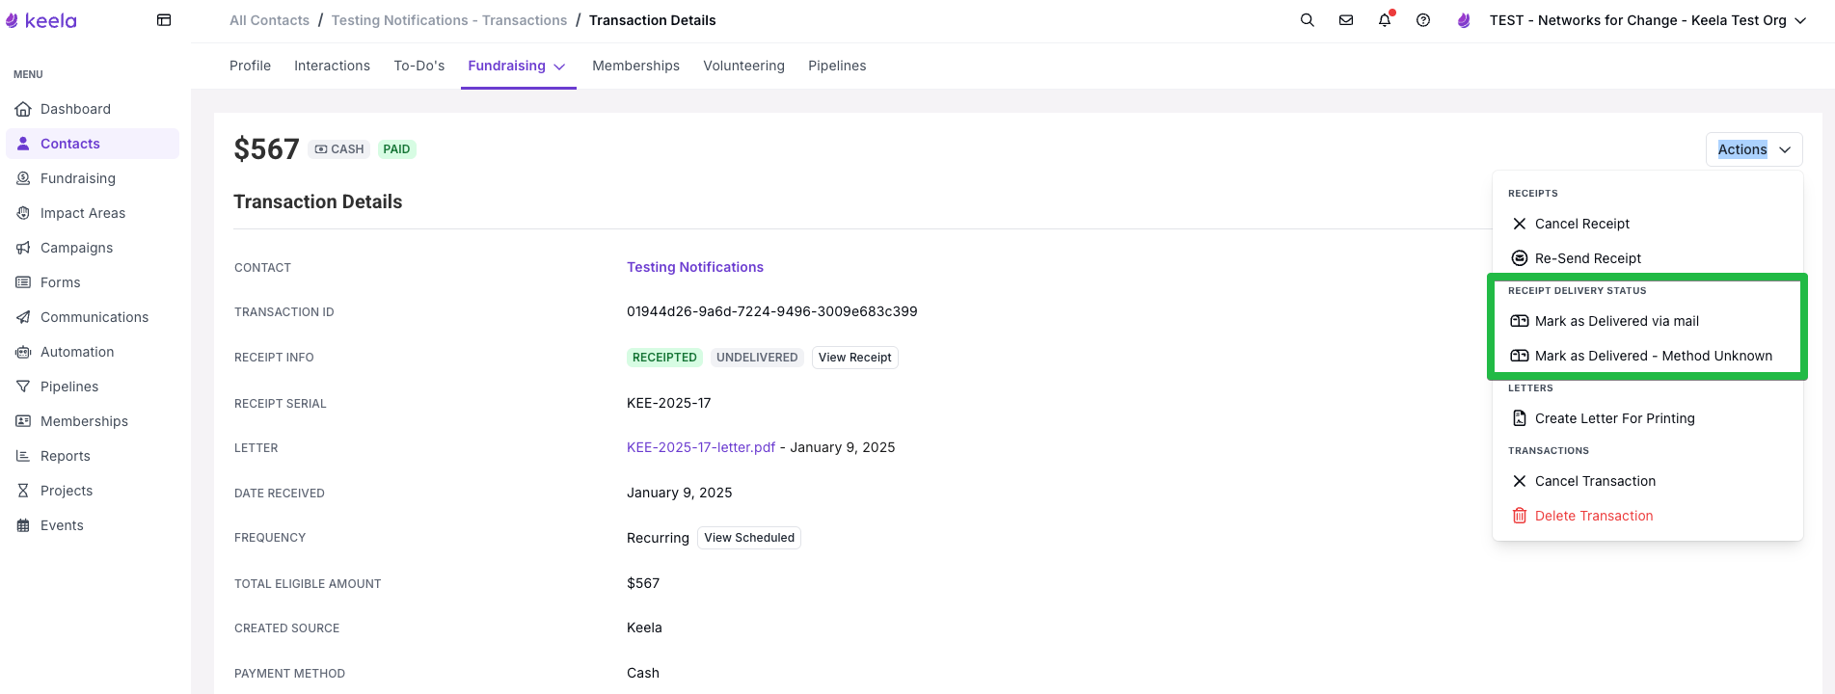Open Testing Notifications - Transactions breadcrumb
This screenshot has width=1835, height=694.
point(449,20)
